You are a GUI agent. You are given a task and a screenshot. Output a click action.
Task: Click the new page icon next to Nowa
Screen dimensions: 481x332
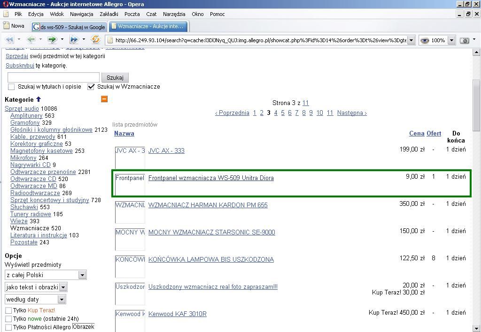(6, 25)
